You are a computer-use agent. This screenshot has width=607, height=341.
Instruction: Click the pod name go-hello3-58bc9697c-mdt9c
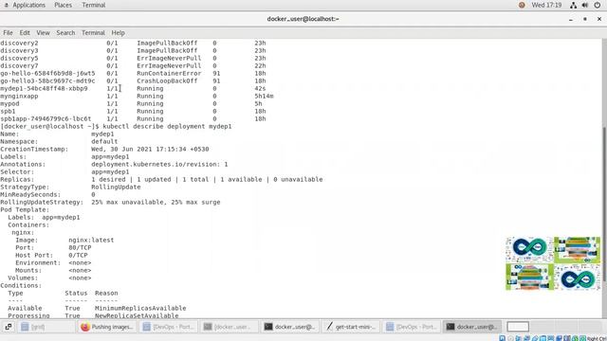pos(47,81)
